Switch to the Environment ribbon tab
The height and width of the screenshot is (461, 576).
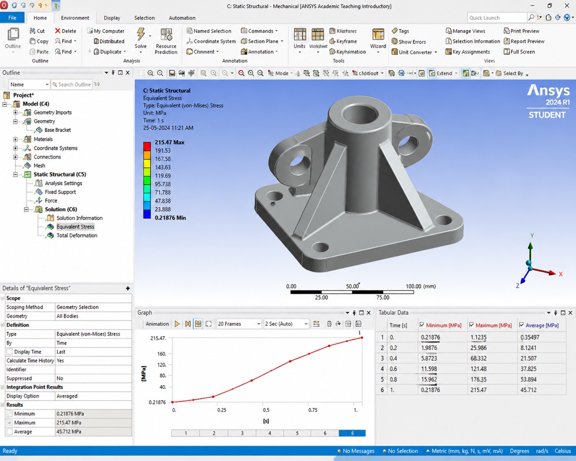click(x=75, y=18)
